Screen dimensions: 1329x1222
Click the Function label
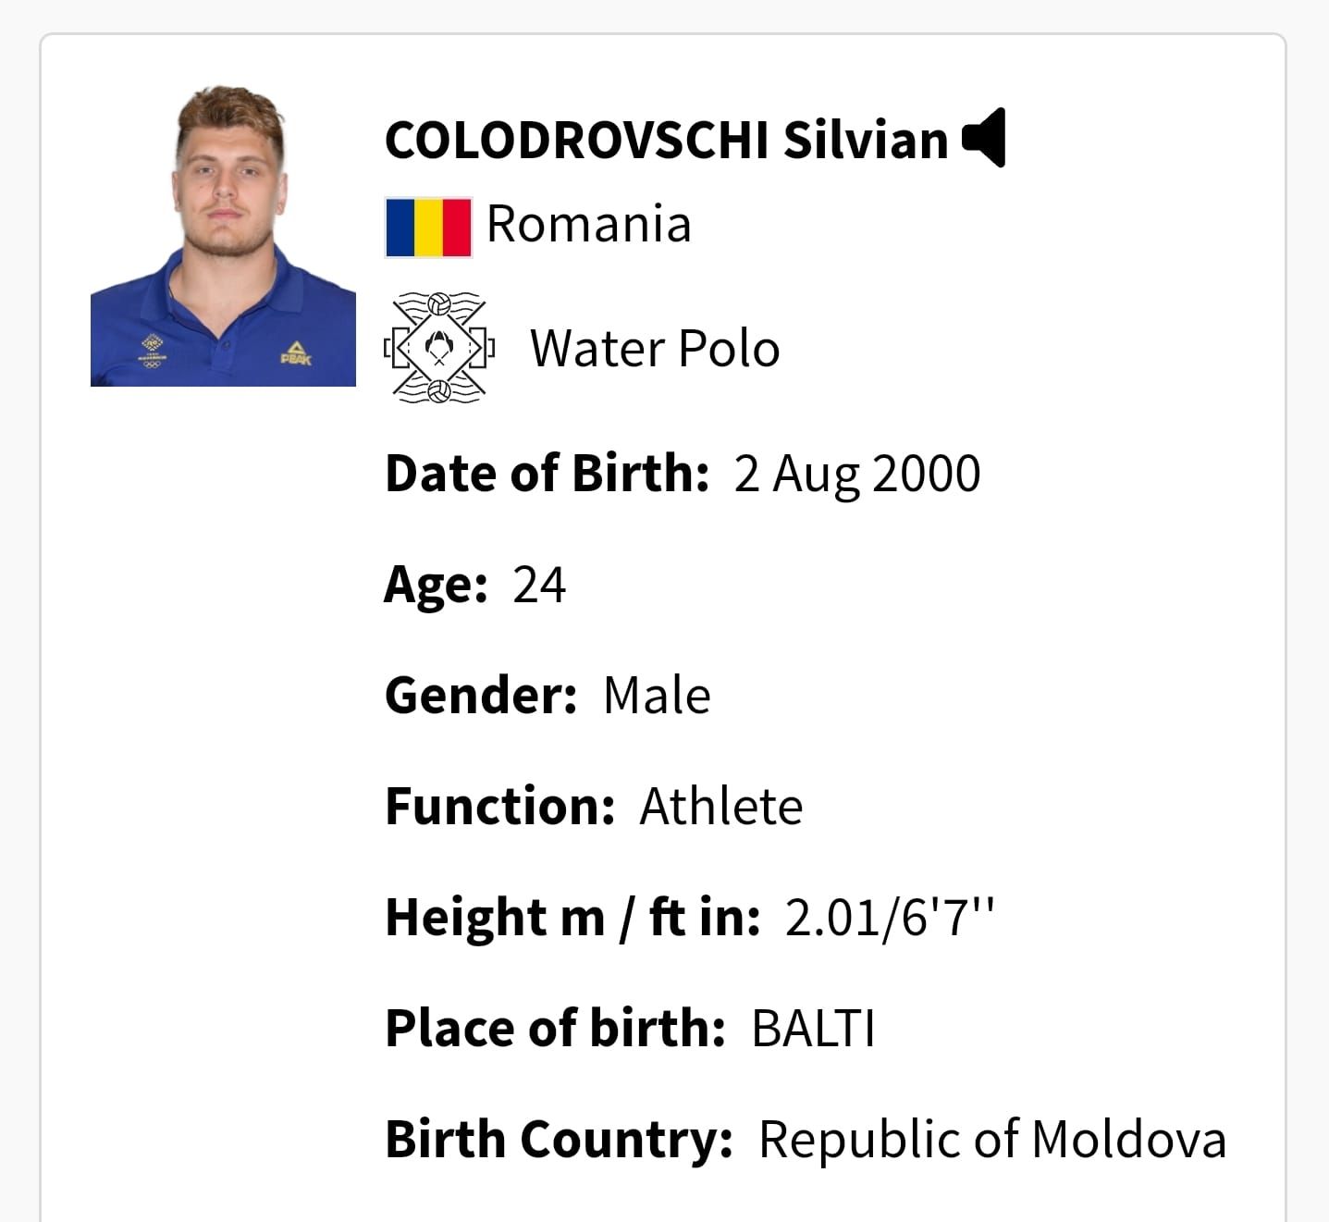(499, 807)
